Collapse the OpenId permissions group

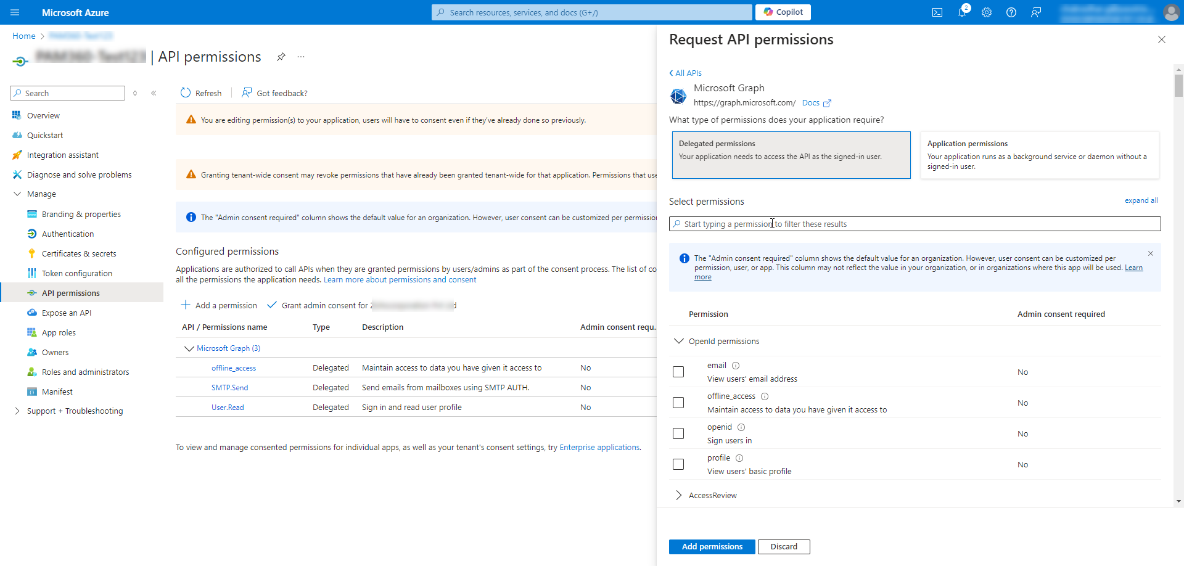tap(679, 341)
